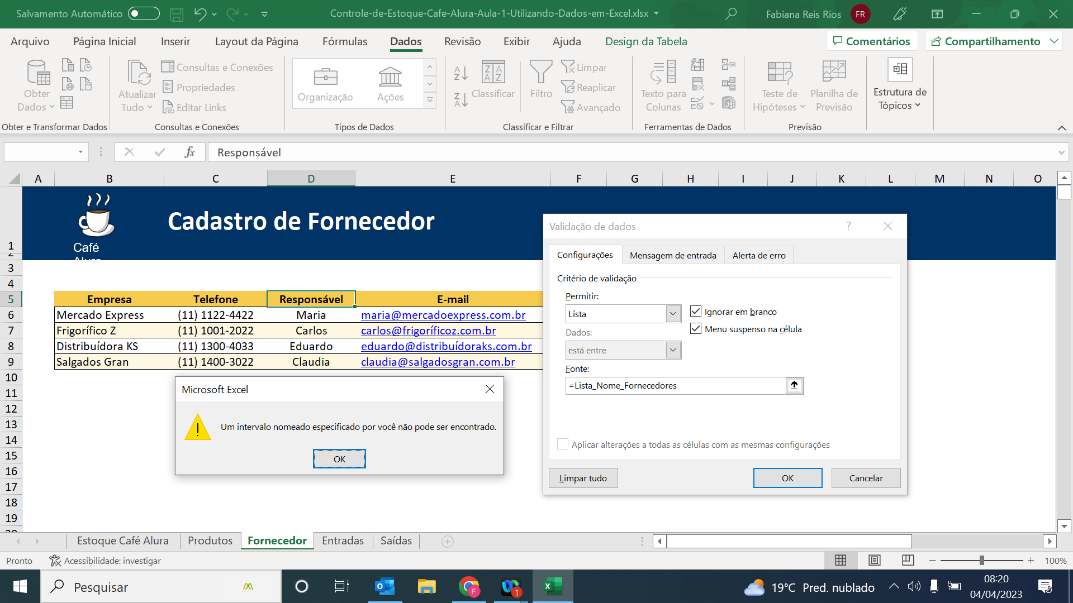Open Excel from the taskbar
The height and width of the screenshot is (603, 1073).
pos(553,586)
